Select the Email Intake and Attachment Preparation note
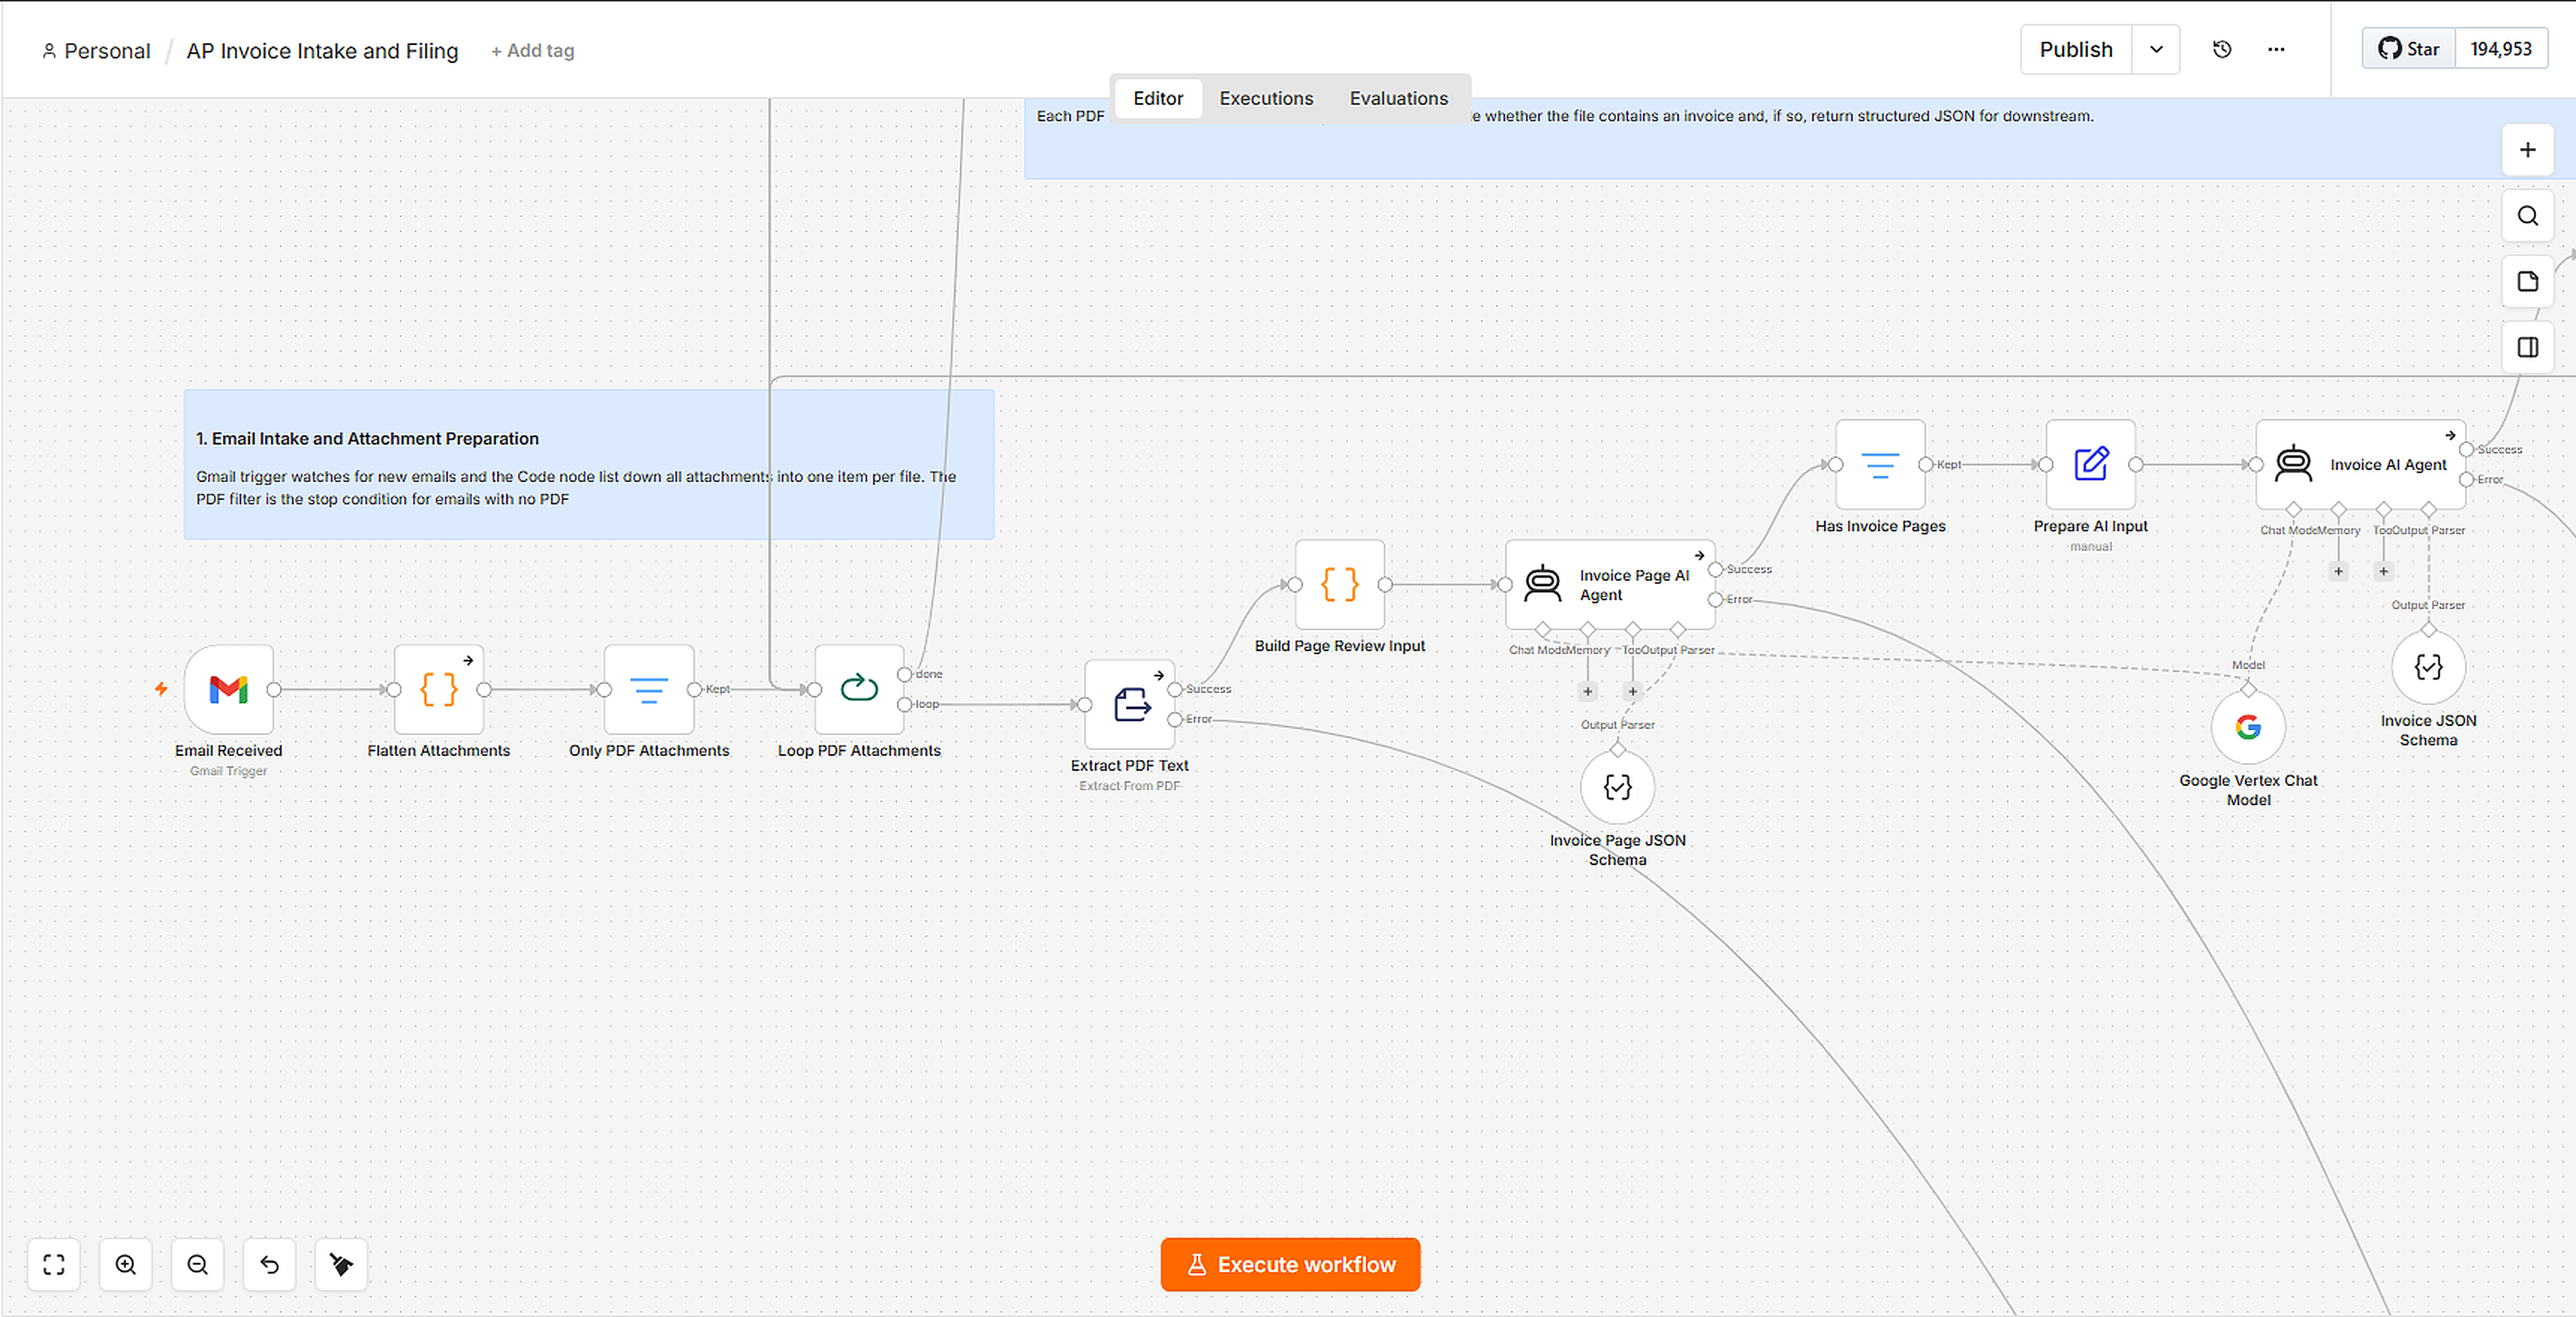Screen dimensions: 2576x1317 pyautogui.click(x=589, y=465)
